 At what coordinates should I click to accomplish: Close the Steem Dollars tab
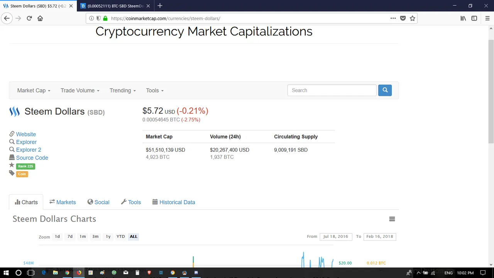71,6
